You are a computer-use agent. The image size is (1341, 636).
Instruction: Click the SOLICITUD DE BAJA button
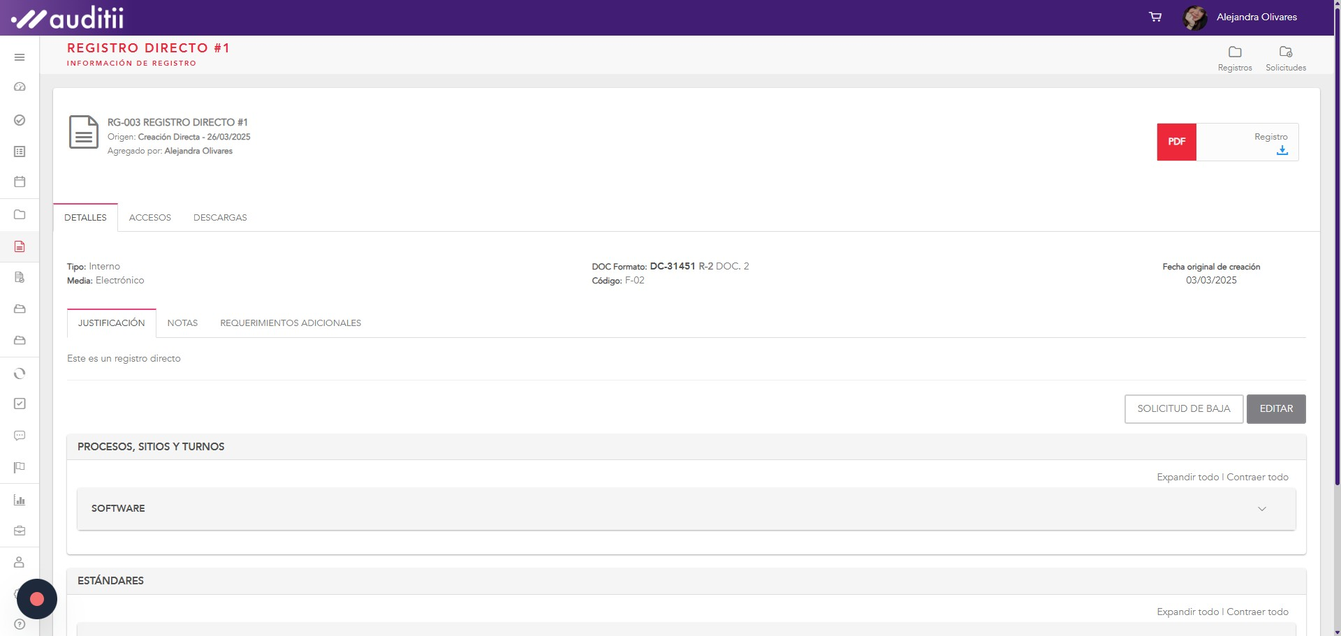coord(1183,409)
